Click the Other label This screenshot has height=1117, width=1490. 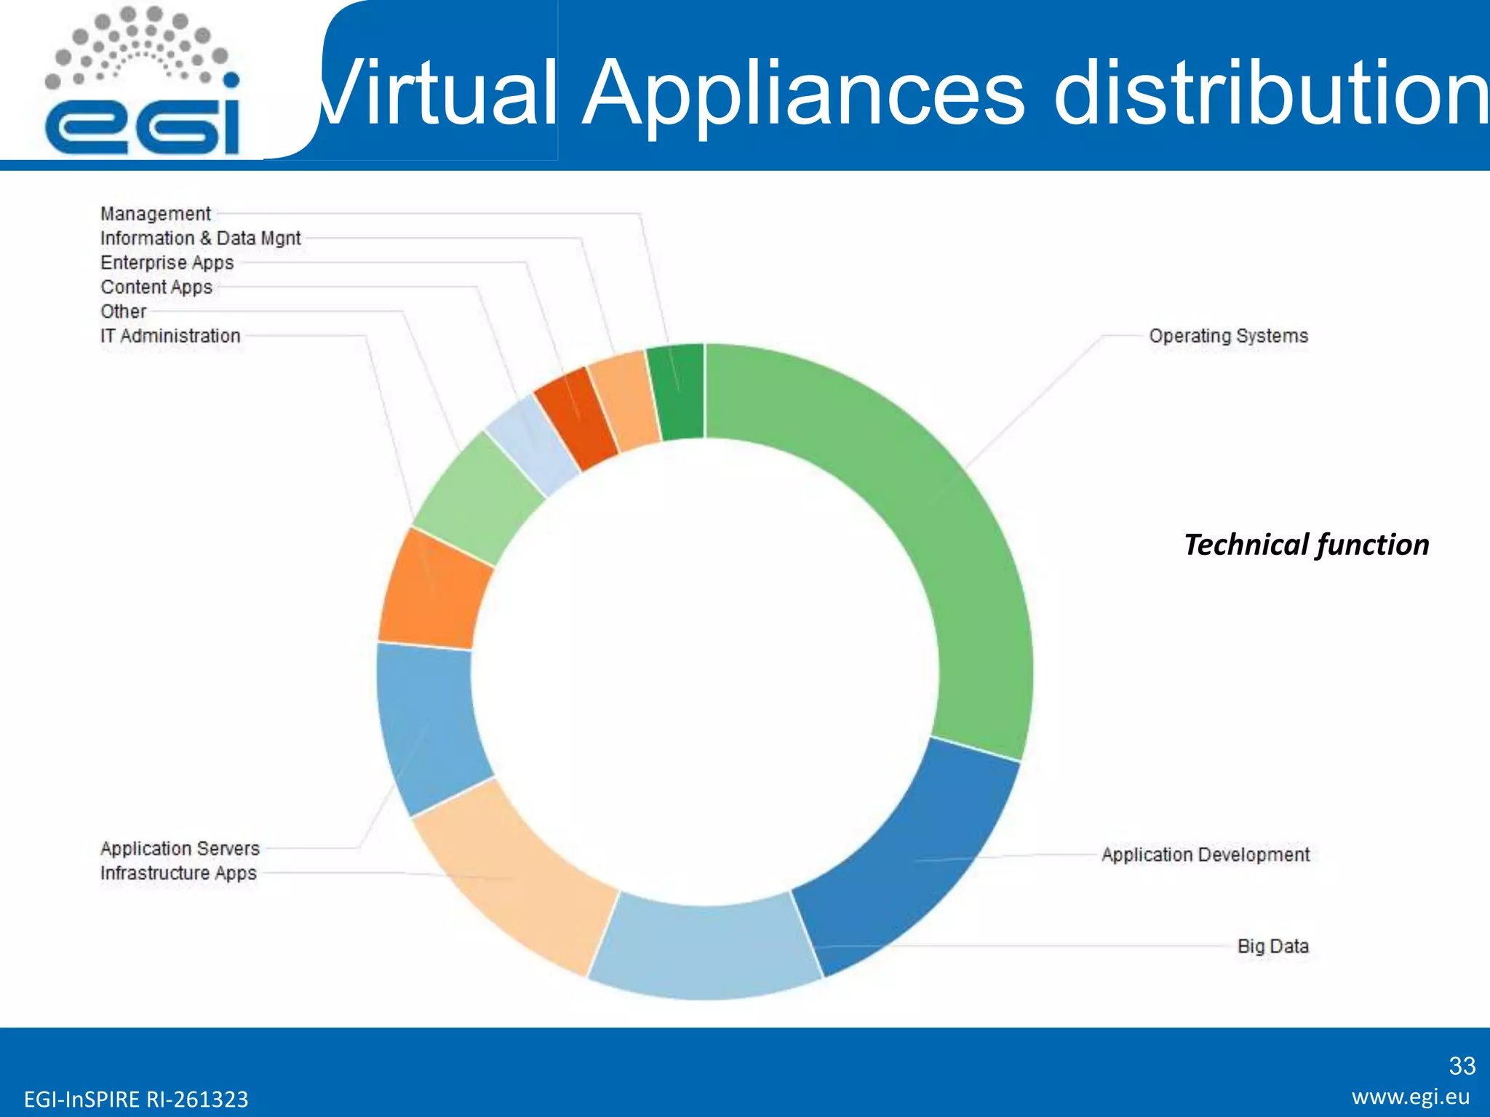(124, 311)
